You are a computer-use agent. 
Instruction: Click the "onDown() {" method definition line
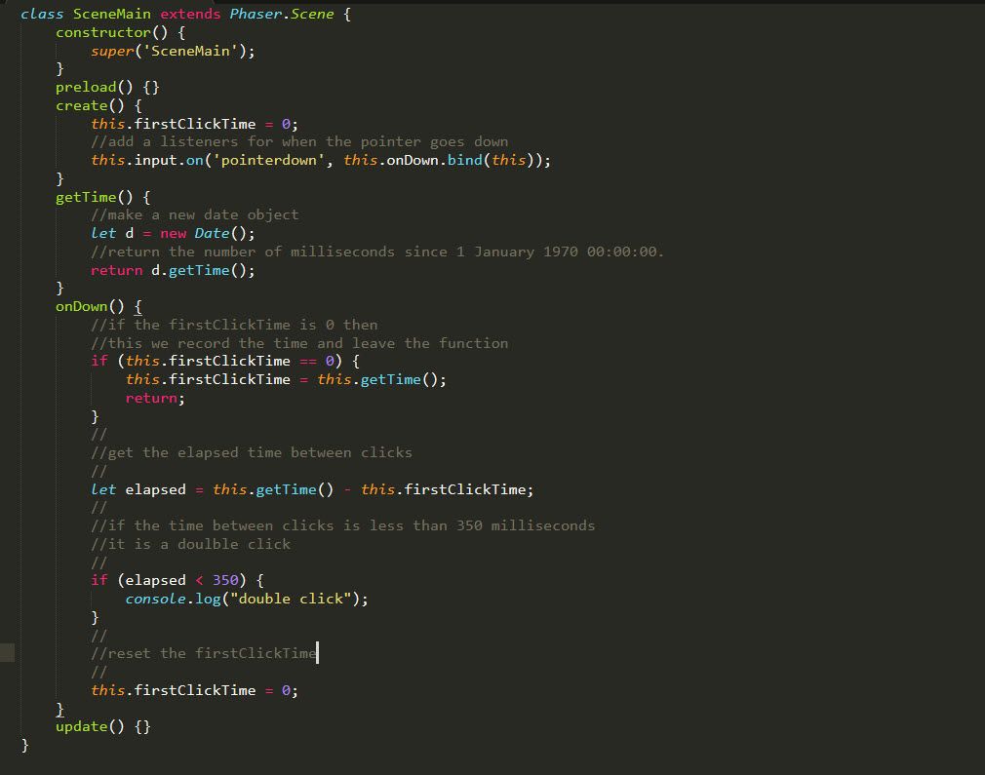98,306
